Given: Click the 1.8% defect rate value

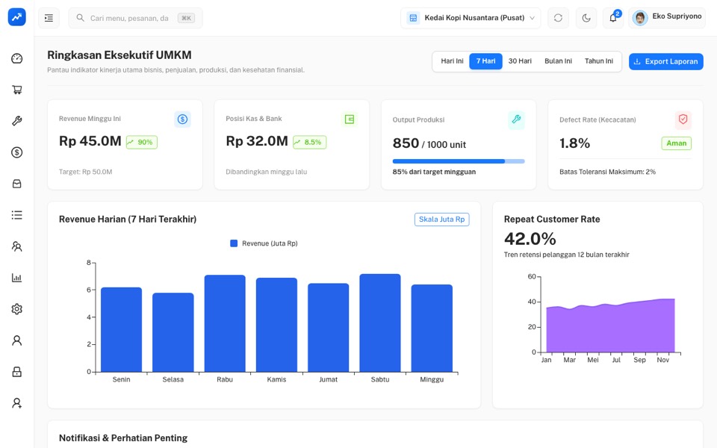Looking at the screenshot, I should 575,143.
